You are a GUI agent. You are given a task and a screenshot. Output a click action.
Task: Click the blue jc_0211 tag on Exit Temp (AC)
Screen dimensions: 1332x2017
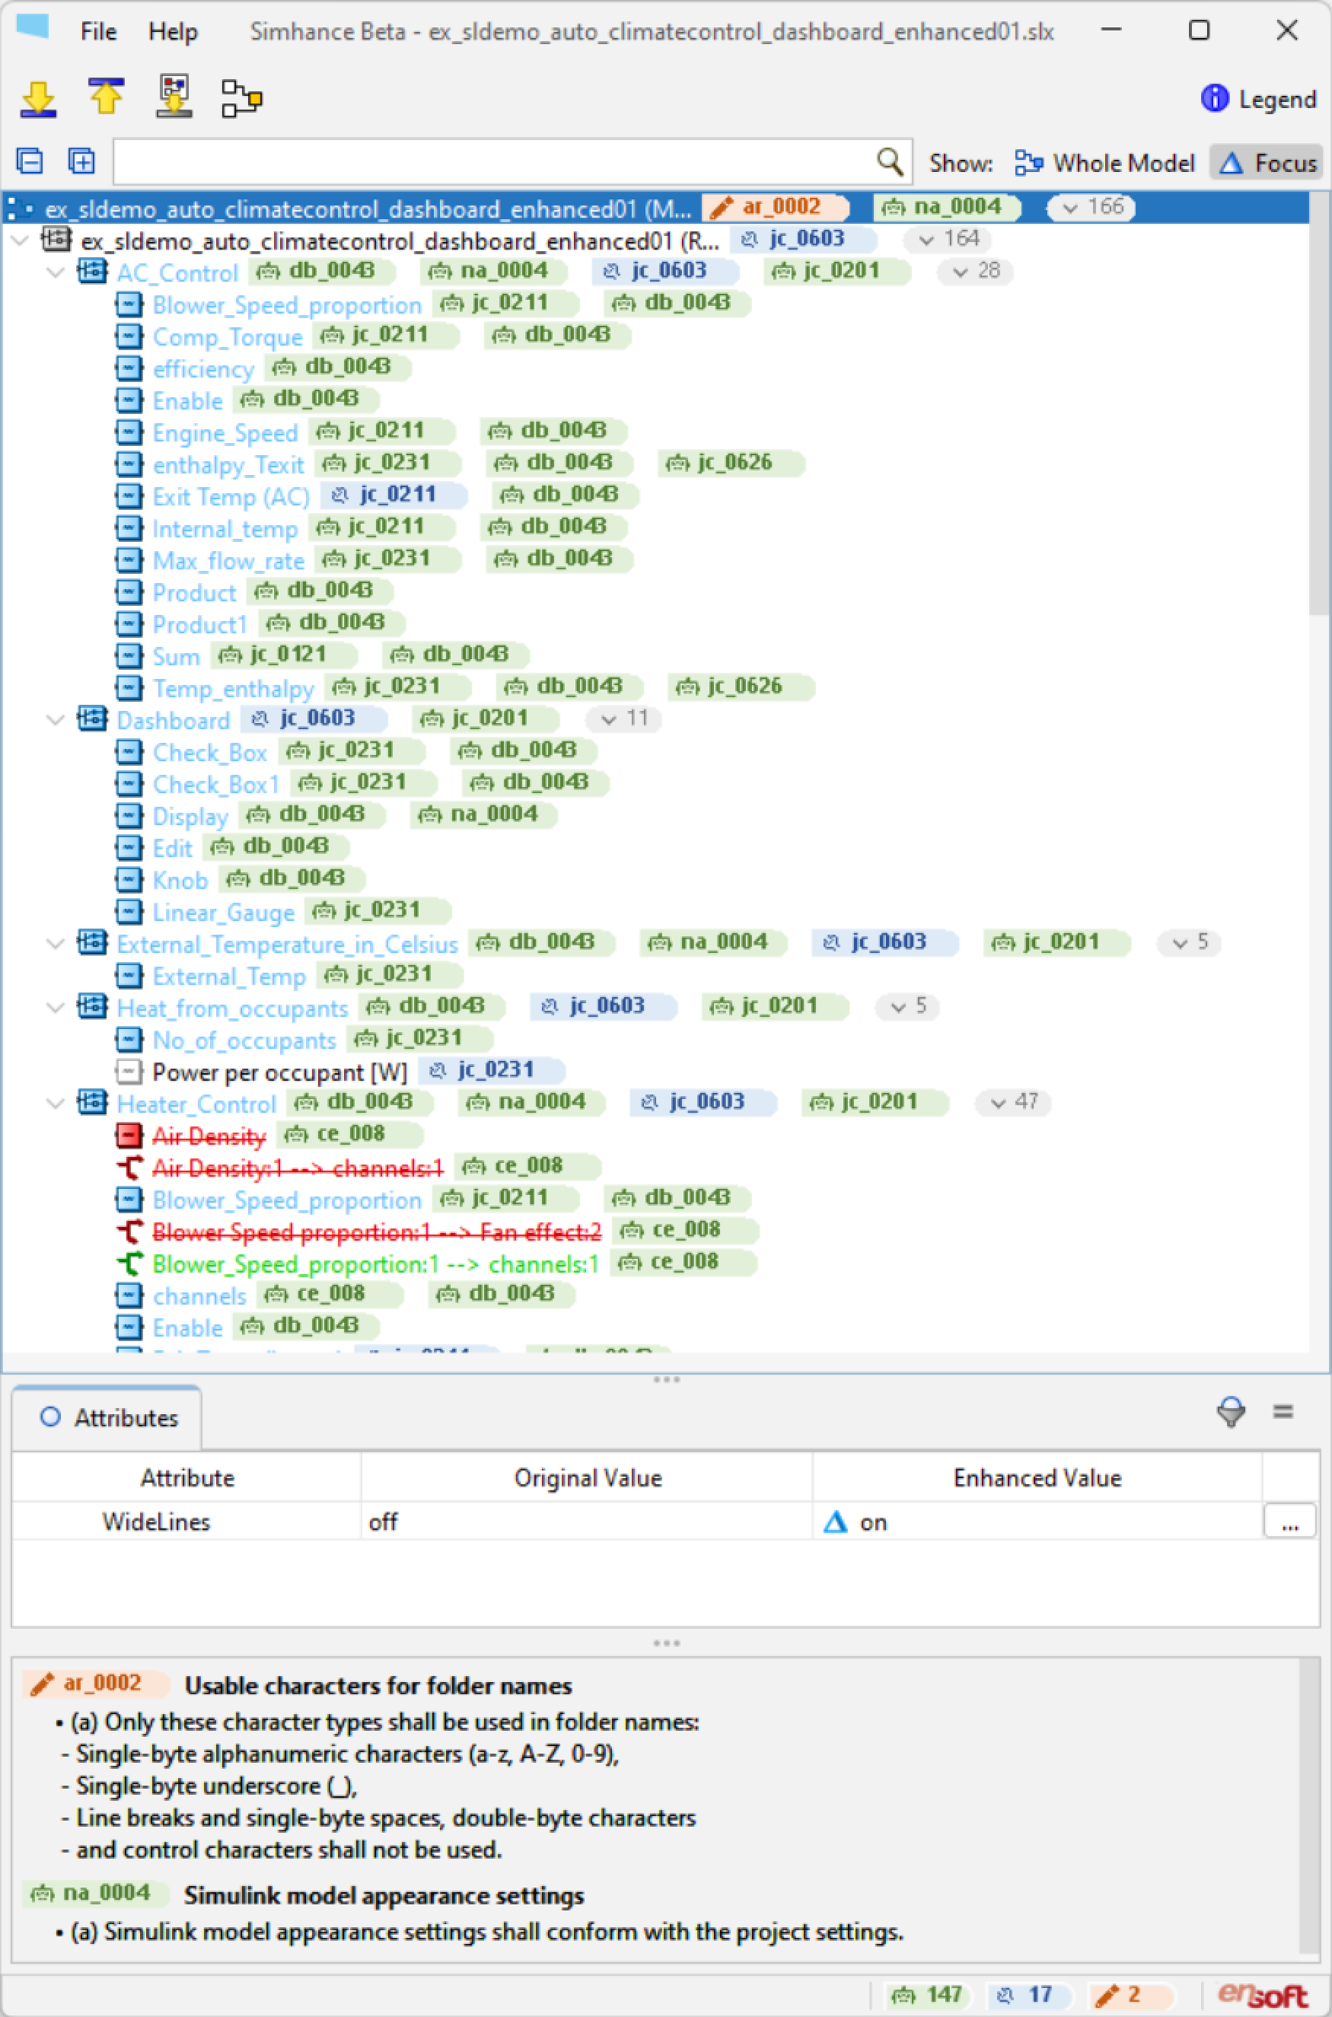394,495
